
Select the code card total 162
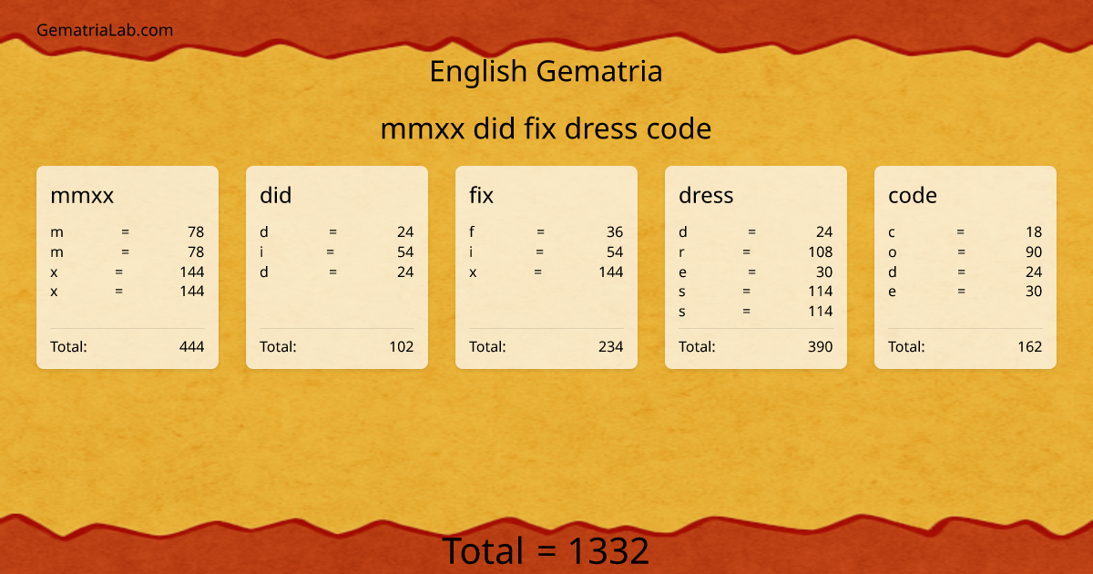(1029, 346)
